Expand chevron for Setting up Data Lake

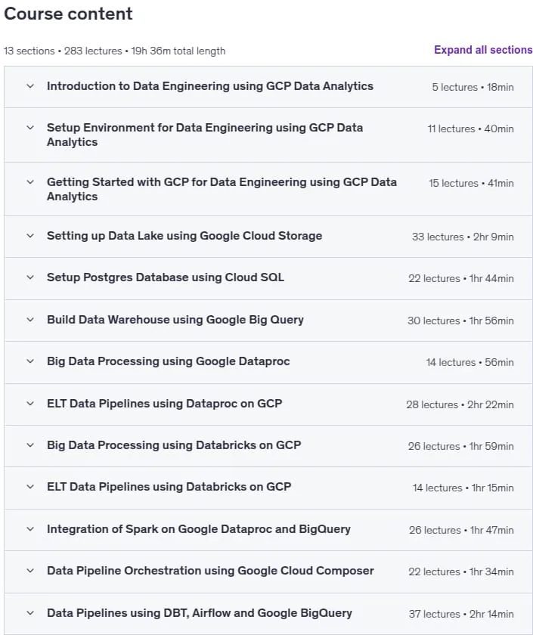[30, 236]
